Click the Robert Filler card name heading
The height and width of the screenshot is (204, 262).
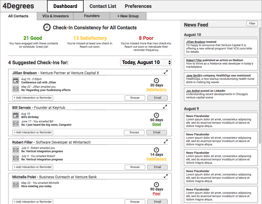click(x=22, y=142)
